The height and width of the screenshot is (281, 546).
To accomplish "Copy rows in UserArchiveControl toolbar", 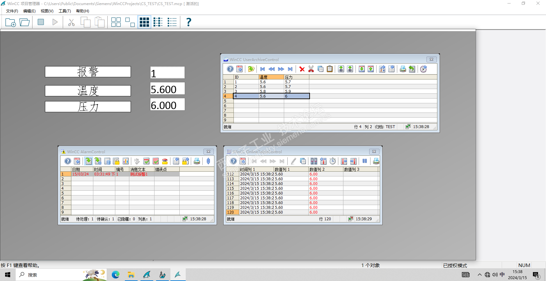I will pyautogui.click(x=320, y=69).
